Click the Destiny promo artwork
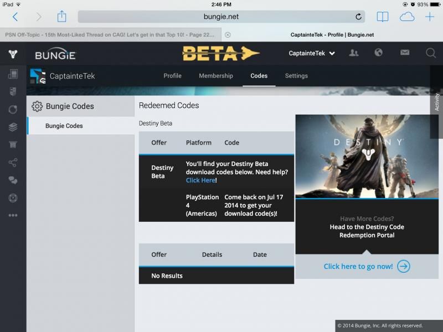Image resolution: width=443 pixels, height=332 pixels. point(367,156)
